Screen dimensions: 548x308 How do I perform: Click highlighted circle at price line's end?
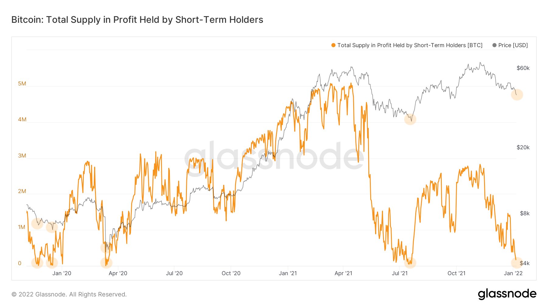click(x=517, y=95)
